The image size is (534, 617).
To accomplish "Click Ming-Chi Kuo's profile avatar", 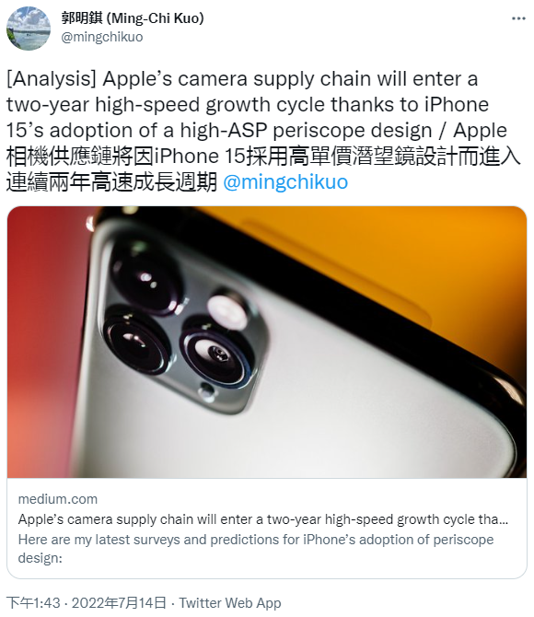I will [29, 29].
